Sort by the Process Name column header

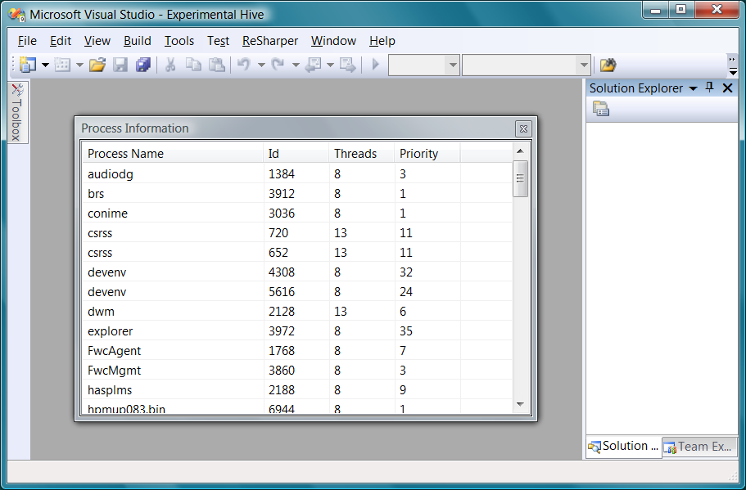pyautogui.click(x=173, y=154)
